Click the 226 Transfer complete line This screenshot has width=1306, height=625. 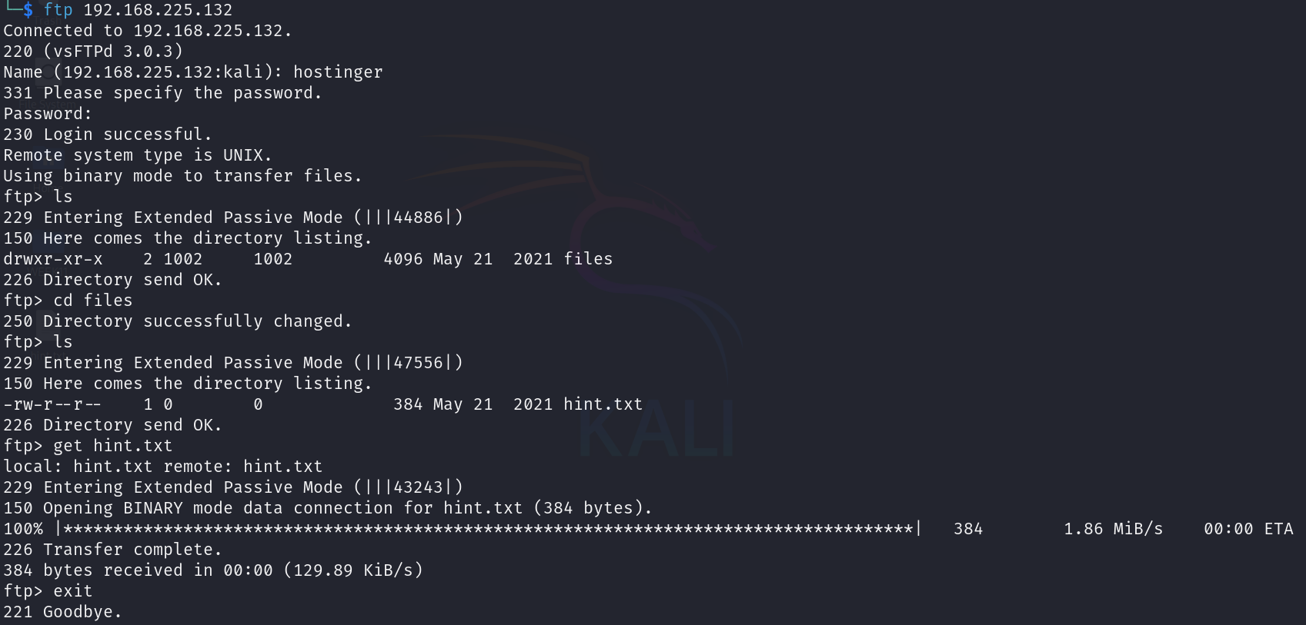[x=113, y=550]
